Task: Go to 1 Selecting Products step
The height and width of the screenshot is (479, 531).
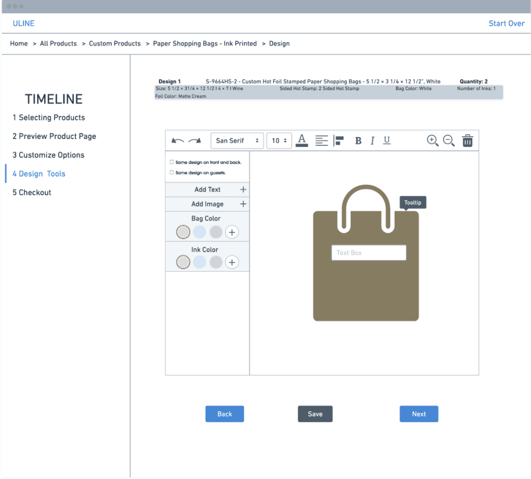Action: pos(49,118)
